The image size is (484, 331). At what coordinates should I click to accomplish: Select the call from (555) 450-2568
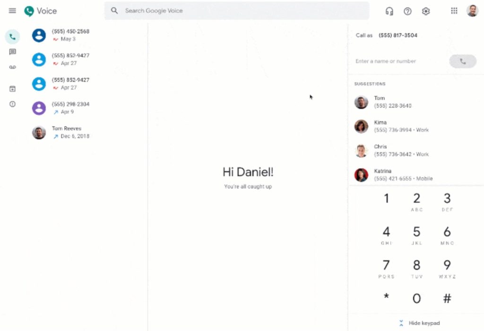[87, 35]
